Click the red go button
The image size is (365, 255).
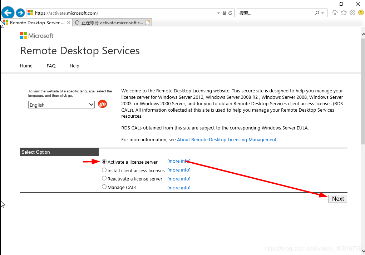(x=102, y=104)
